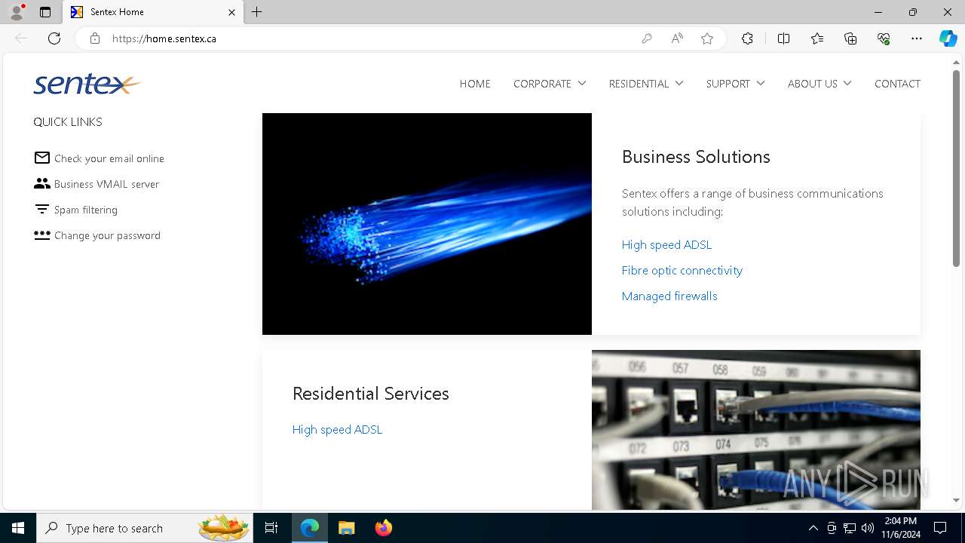View site information lock icon

coord(95,38)
